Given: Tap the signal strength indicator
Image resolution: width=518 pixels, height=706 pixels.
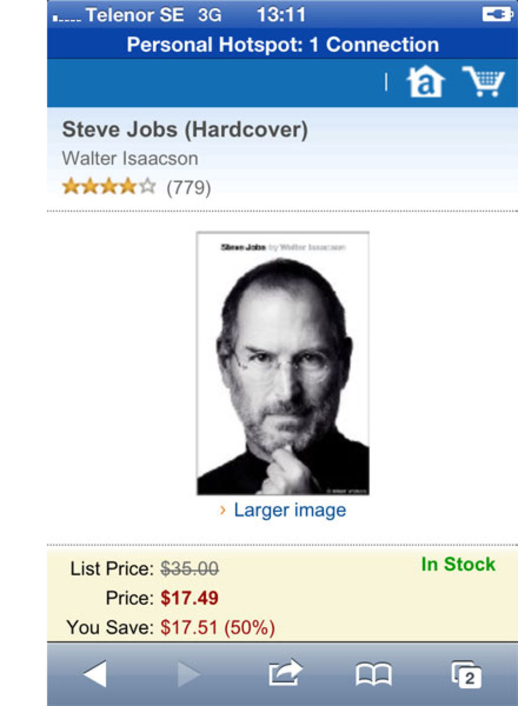Looking at the screenshot, I should pyautogui.click(x=67, y=18).
